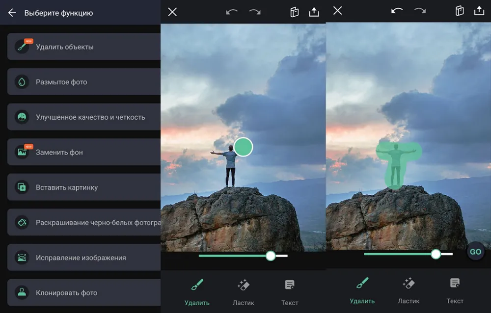This screenshot has height=313, width=491.
Task: Tap the export icon in the GO-button editor
Action: [x=479, y=11]
